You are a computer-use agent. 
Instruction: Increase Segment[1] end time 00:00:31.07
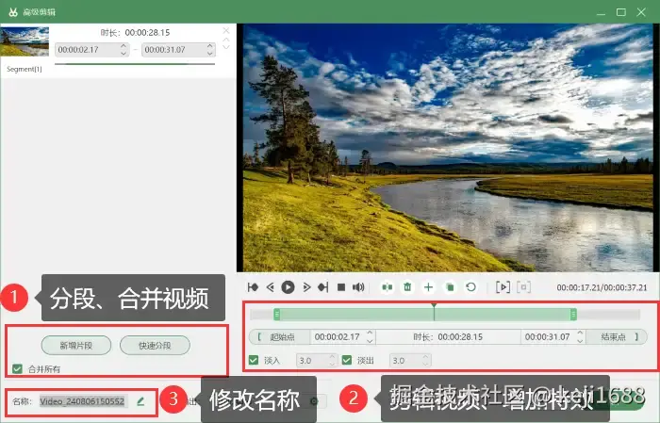210,46
